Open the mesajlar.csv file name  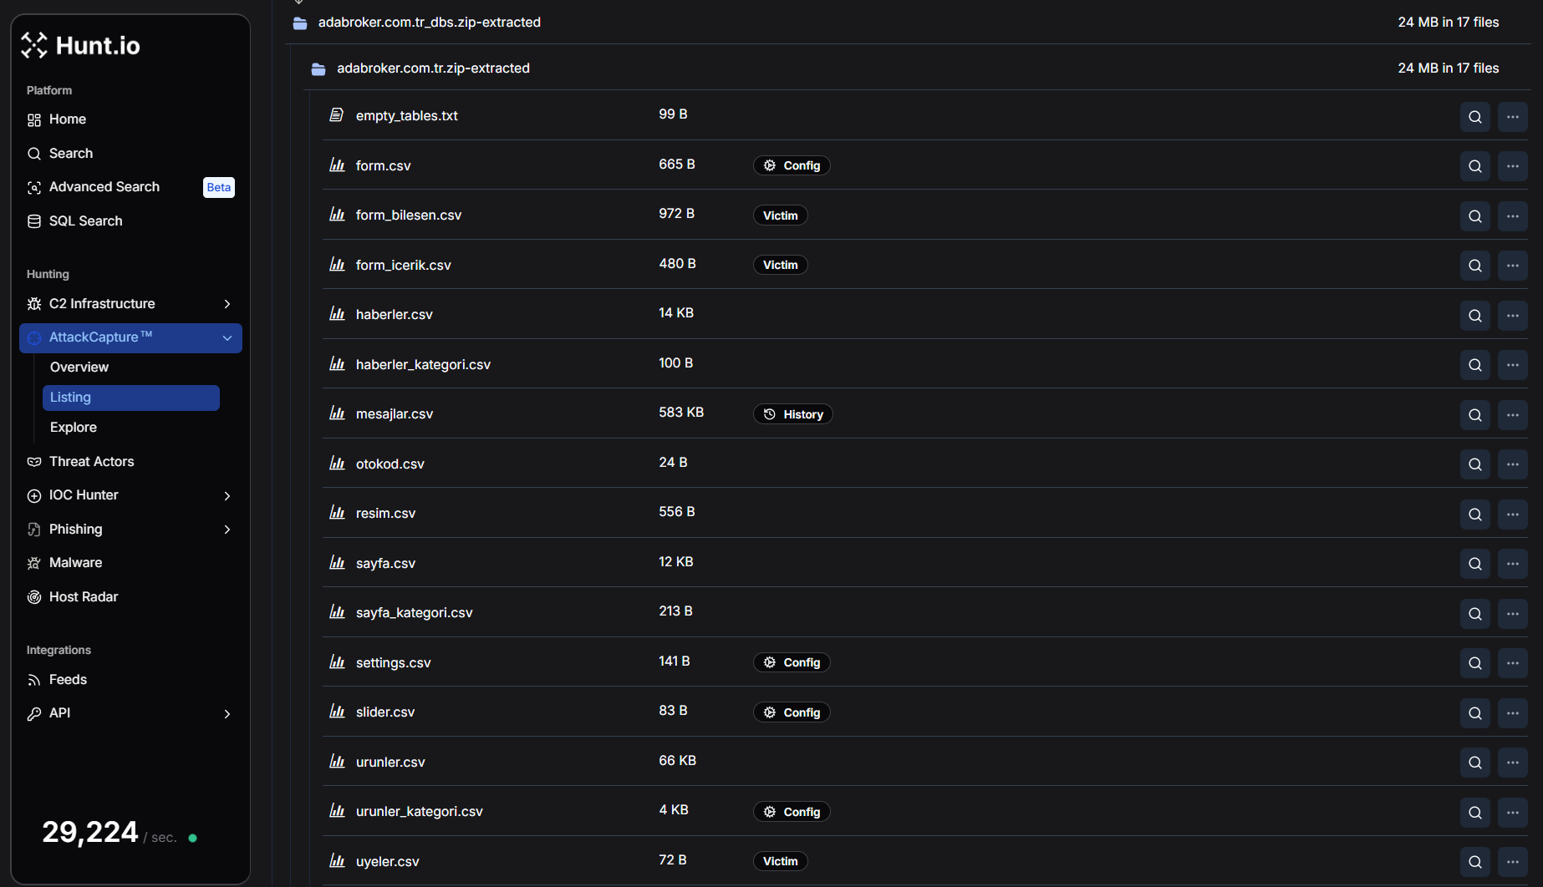[x=395, y=414]
